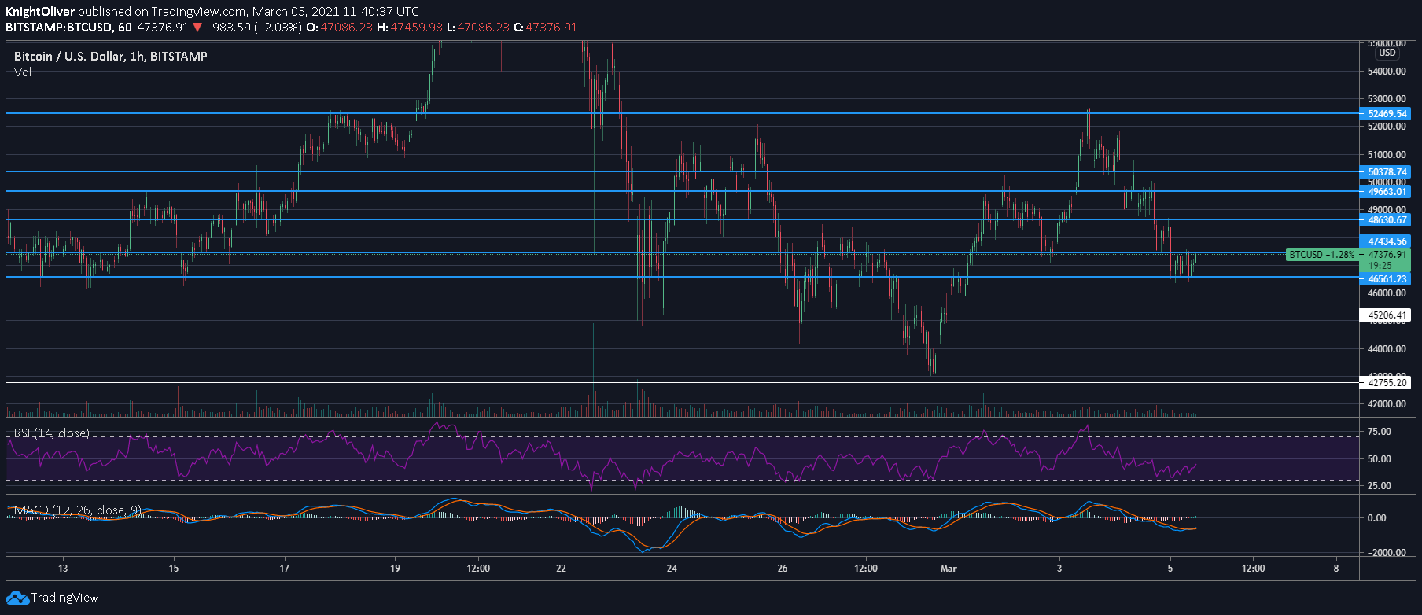Image resolution: width=1422 pixels, height=615 pixels.
Task: Select the 47434.56 blue price label
Action: tap(1385, 241)
